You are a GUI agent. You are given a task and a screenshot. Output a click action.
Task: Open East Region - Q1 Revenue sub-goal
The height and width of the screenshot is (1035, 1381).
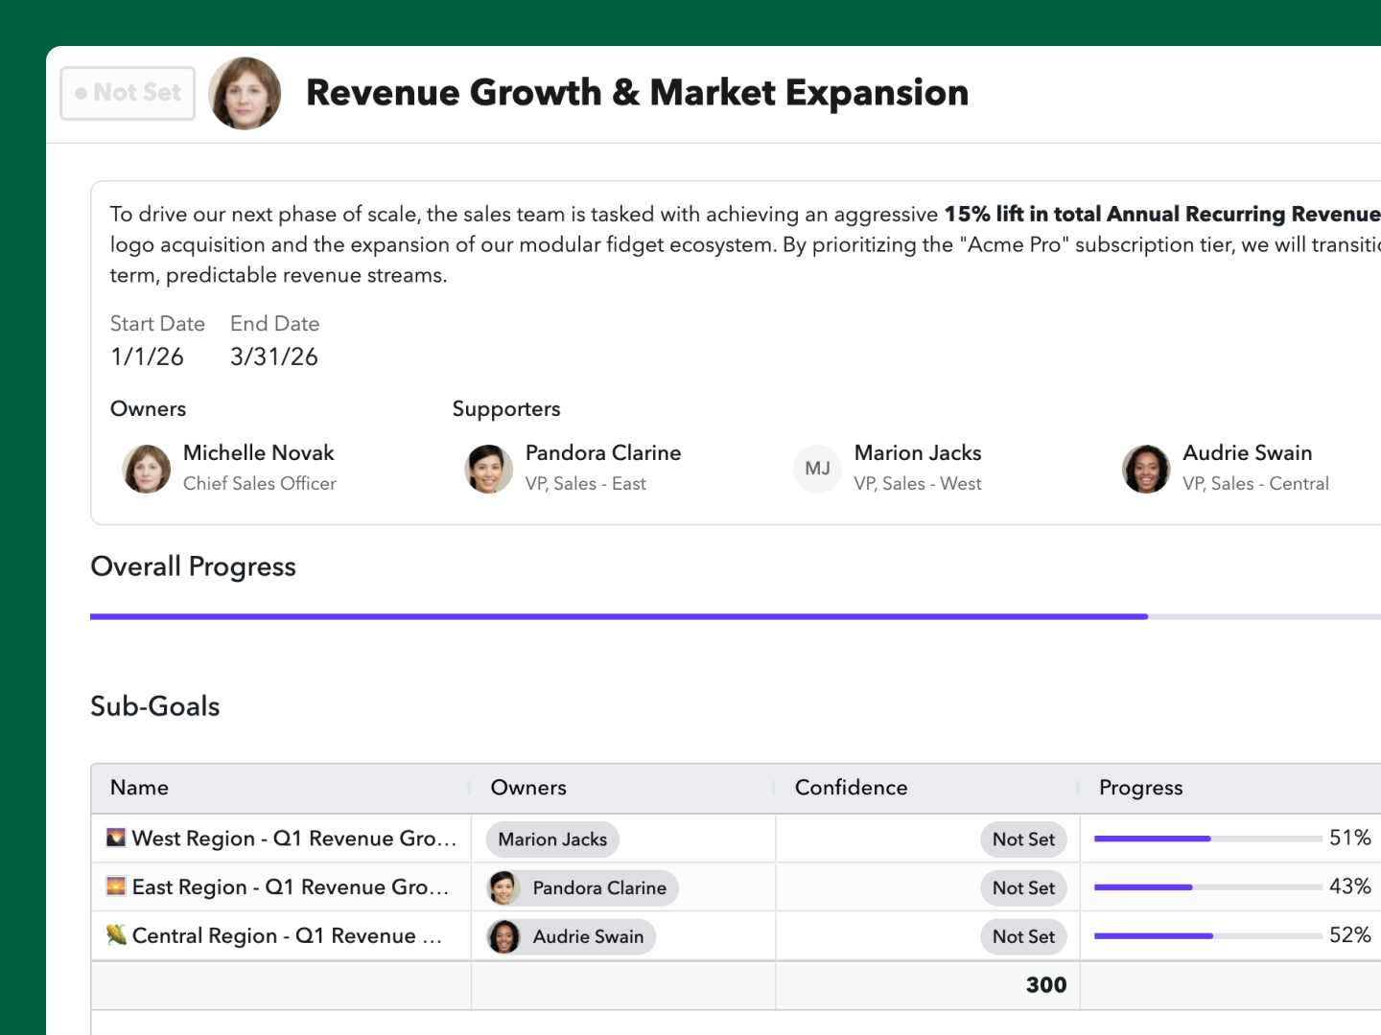(x=290, y=887)
